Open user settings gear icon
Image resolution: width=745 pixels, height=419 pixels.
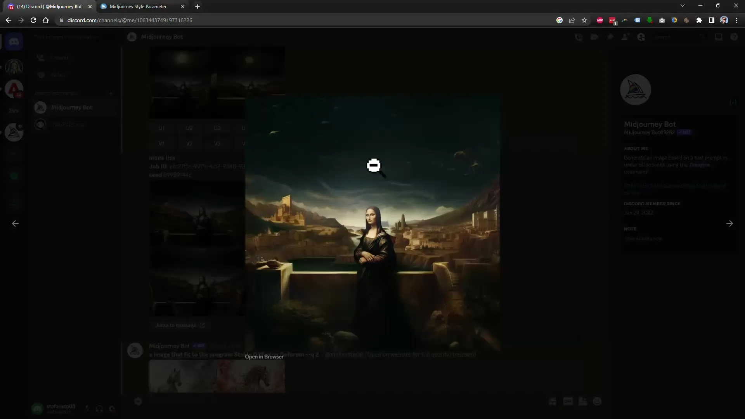(112, 409)
